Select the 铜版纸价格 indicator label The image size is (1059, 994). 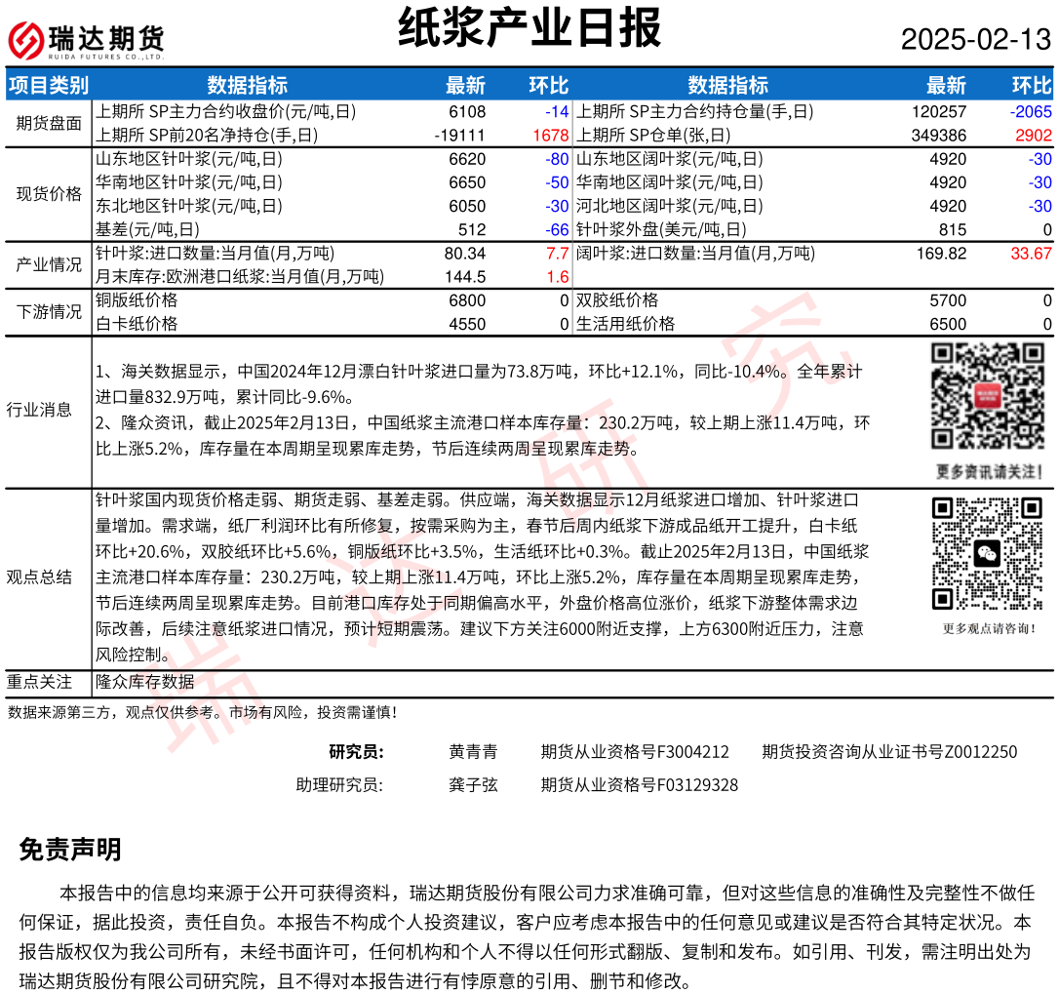[137, 300]
